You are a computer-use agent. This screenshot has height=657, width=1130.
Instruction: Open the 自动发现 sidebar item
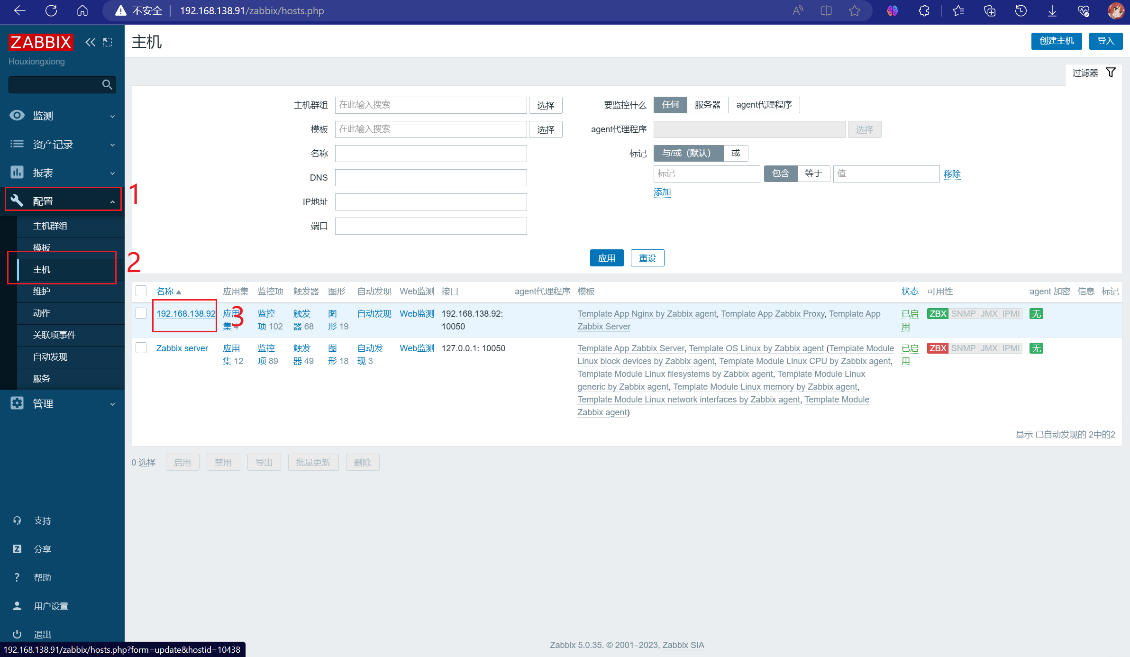point(50,357)
